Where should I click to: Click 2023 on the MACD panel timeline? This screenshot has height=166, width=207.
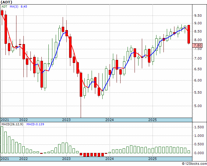coord(66,159)
